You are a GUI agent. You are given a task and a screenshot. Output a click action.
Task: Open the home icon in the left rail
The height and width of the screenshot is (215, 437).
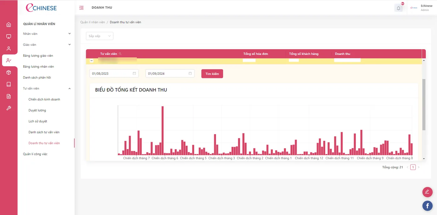9,25
